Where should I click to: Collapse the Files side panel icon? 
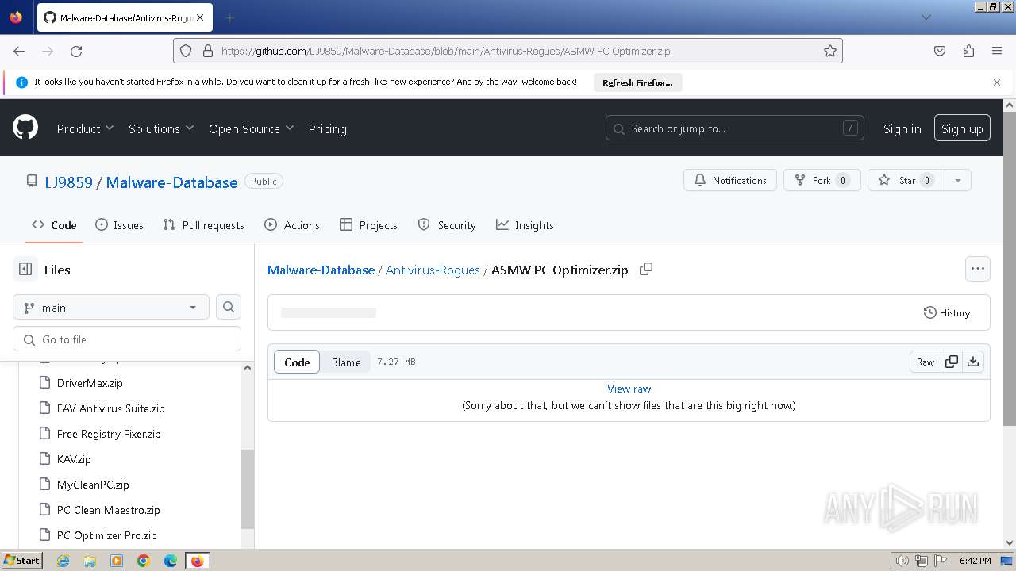(x=25, y=270)
